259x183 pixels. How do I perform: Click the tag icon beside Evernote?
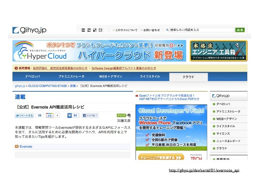[x=17, y=146]
